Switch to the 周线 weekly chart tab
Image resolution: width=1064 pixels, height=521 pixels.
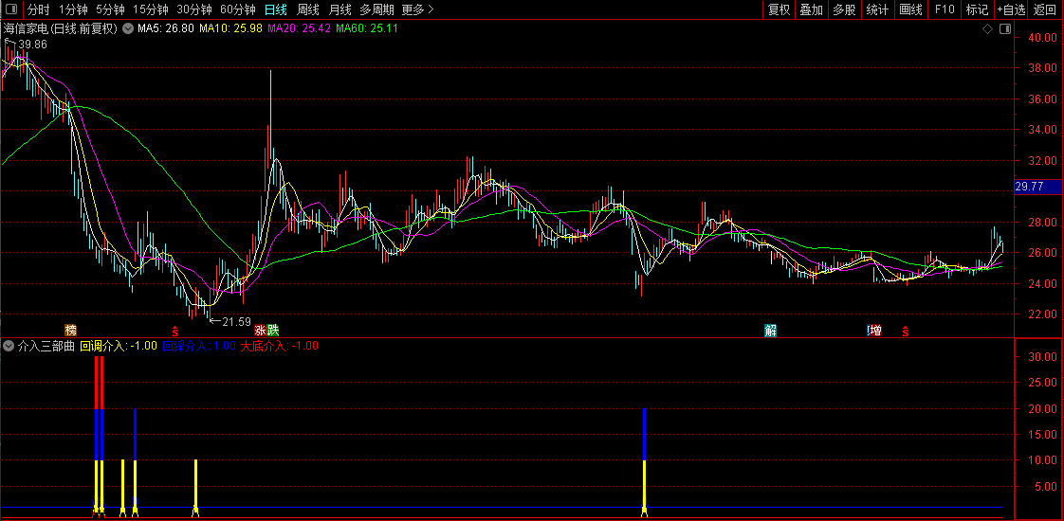pyautogui.click(x=308, y=9)
